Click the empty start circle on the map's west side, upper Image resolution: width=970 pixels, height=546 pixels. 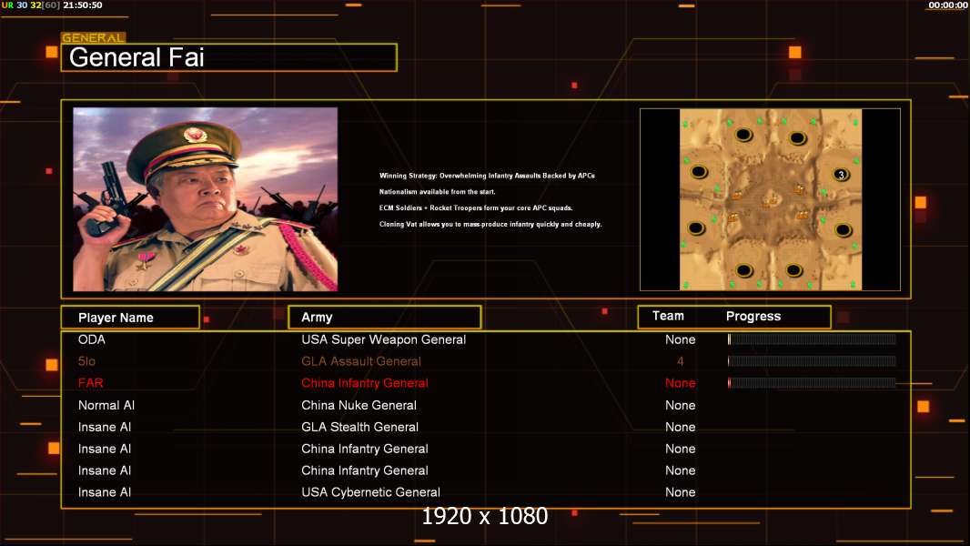699,171
